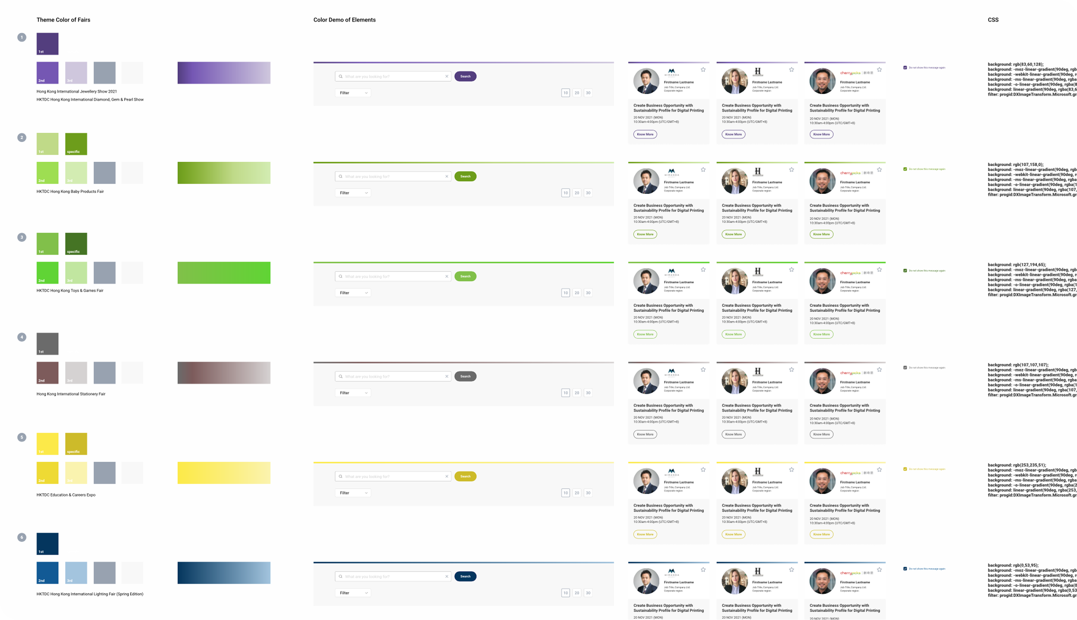This screenshot has height=620, width=1077.
Task: Open the Filter dropdown below the navy Search button
Action: (353, 593)
